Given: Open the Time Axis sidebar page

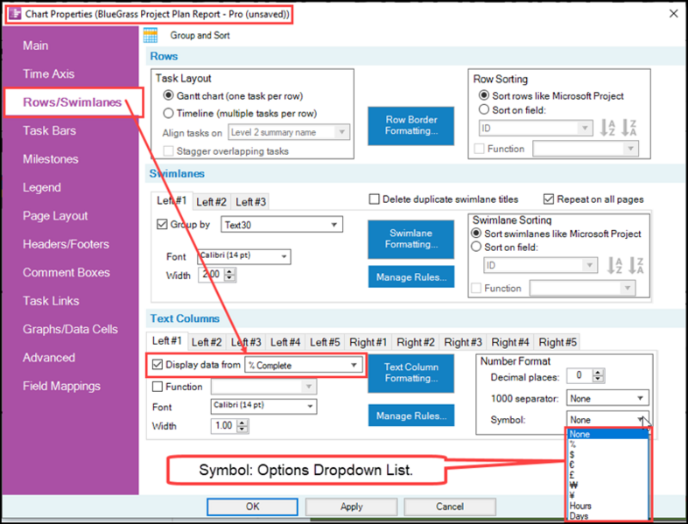Looking at the screenshot, I should point(49,73).
